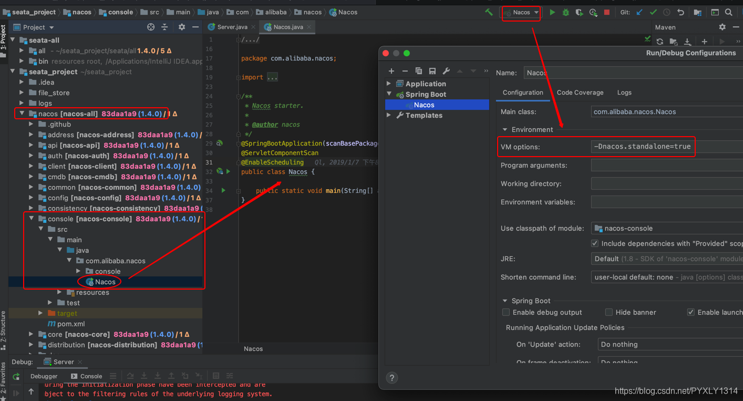
Task: Run Nacos with the green play icon
Action: (x=552, y=12)
